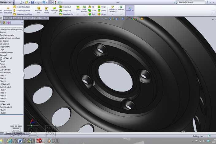Open the Model tab at bottom
Viewport: 216px width, 144px height.
coord(8,133)
